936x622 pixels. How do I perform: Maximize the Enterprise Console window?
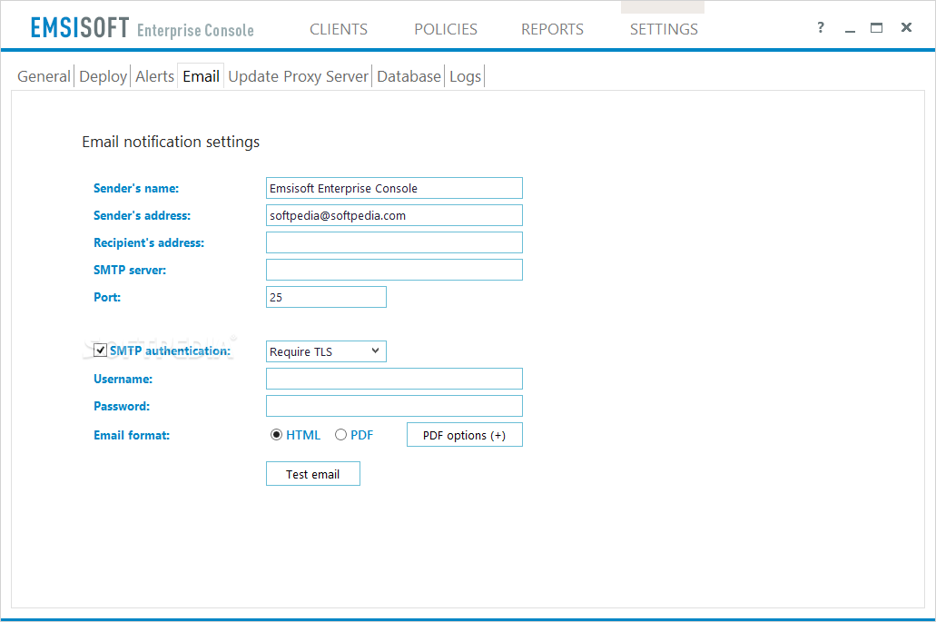click(876, 27)
